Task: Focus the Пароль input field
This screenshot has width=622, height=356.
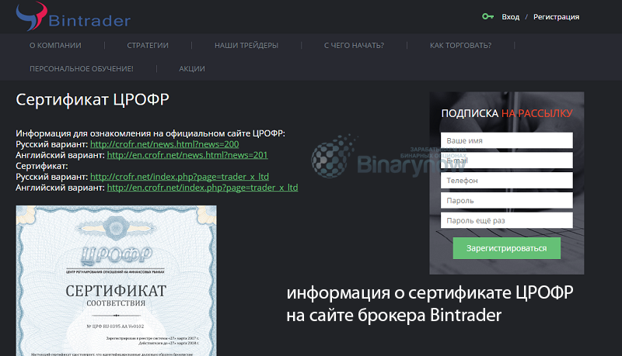Action: (x=507, y=201)
